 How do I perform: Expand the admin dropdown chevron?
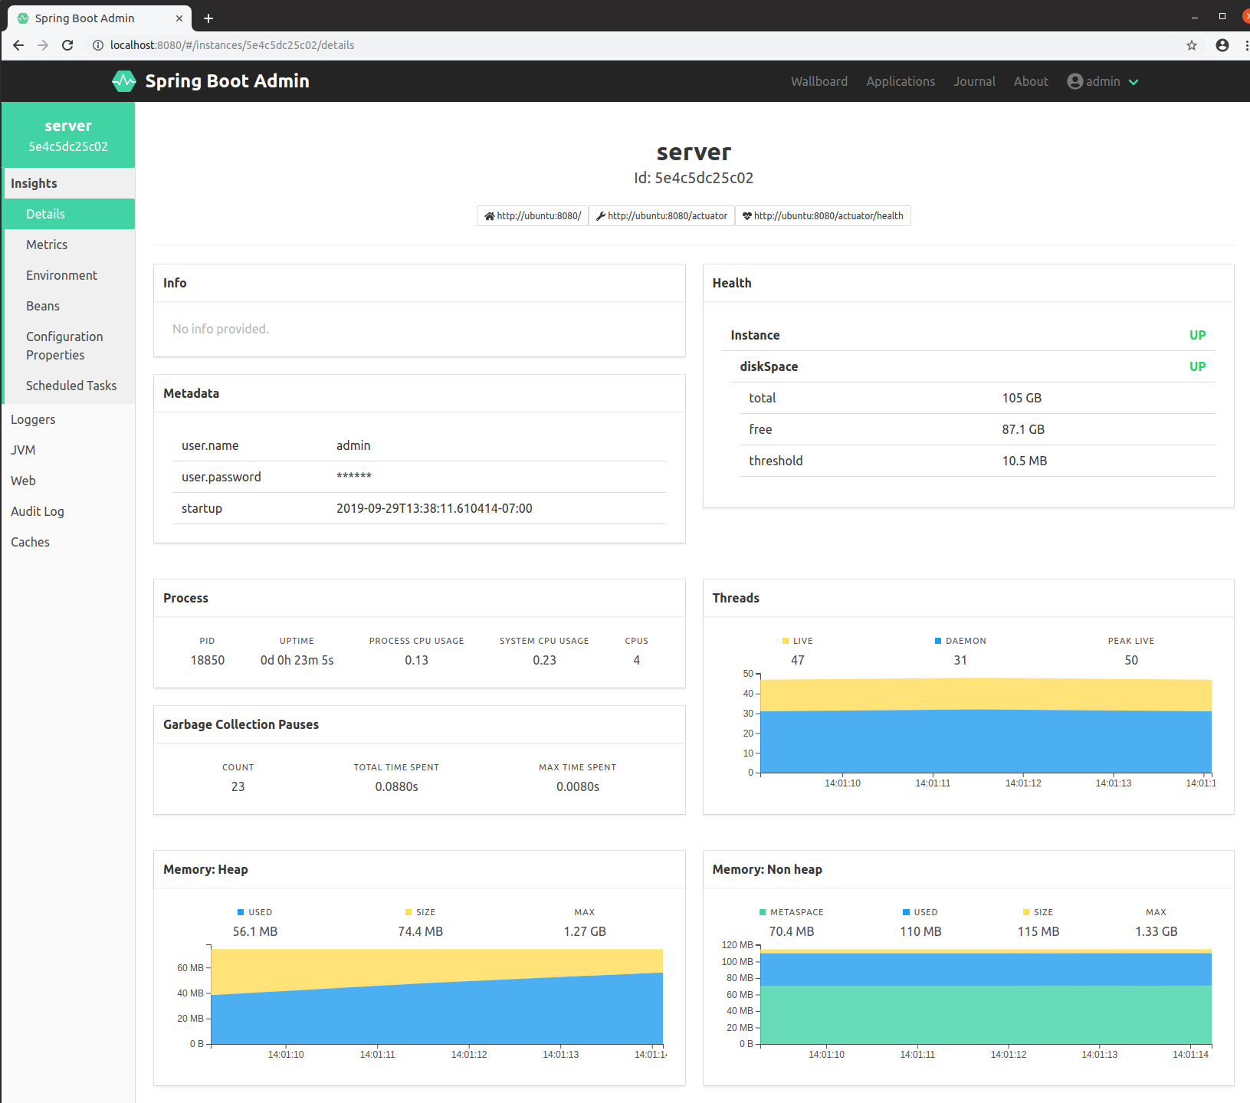pos(1134,82)
